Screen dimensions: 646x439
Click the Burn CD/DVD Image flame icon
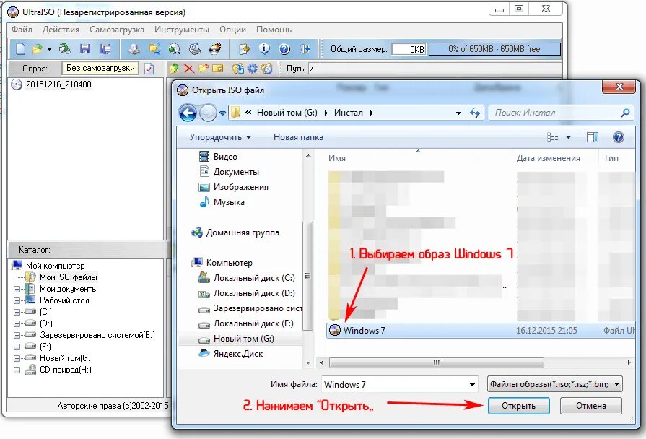(x=215, y=49)
